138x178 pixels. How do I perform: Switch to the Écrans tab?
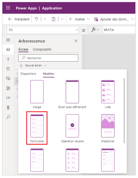point(23,49)
